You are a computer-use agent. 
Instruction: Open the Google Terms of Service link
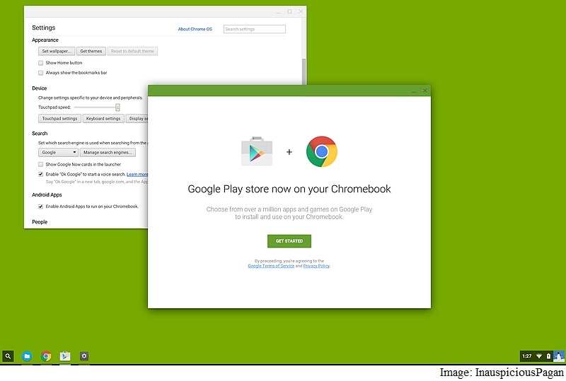point(271,266)
